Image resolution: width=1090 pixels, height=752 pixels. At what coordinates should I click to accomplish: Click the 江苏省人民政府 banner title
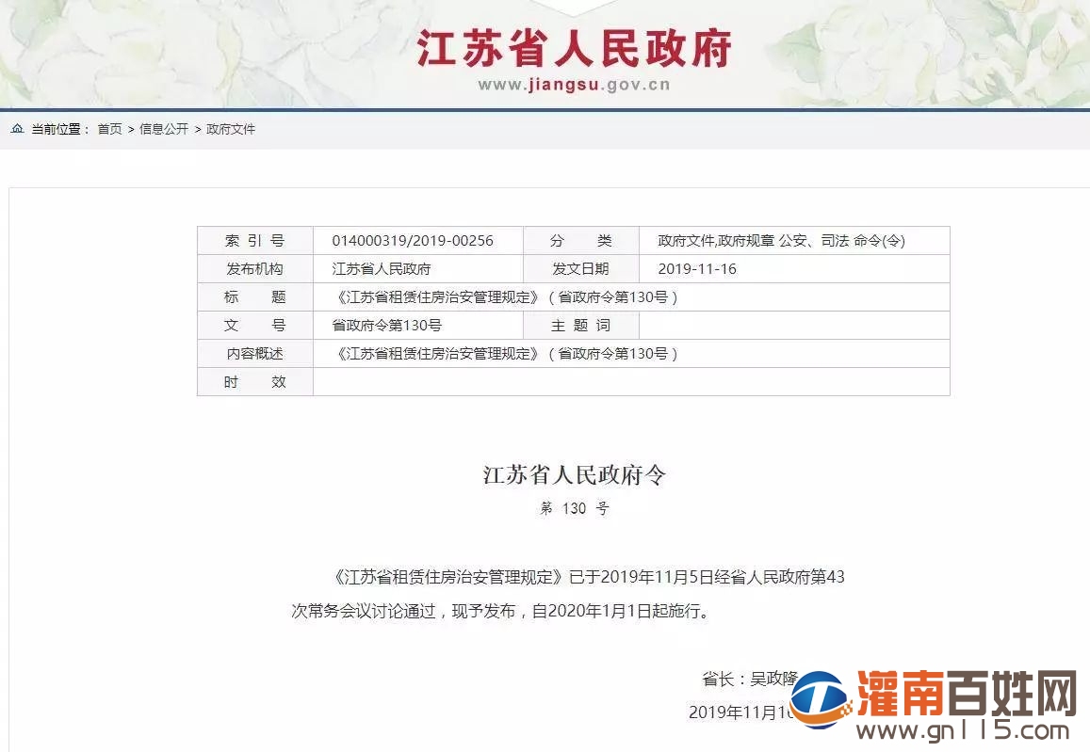point(574,50)
